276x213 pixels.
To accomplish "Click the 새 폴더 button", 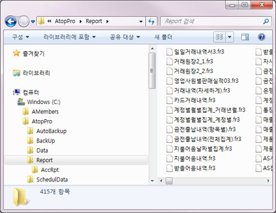I will coord(163,37).
